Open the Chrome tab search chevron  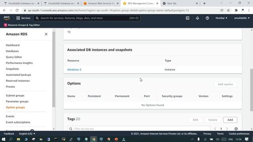coord(221,3)
